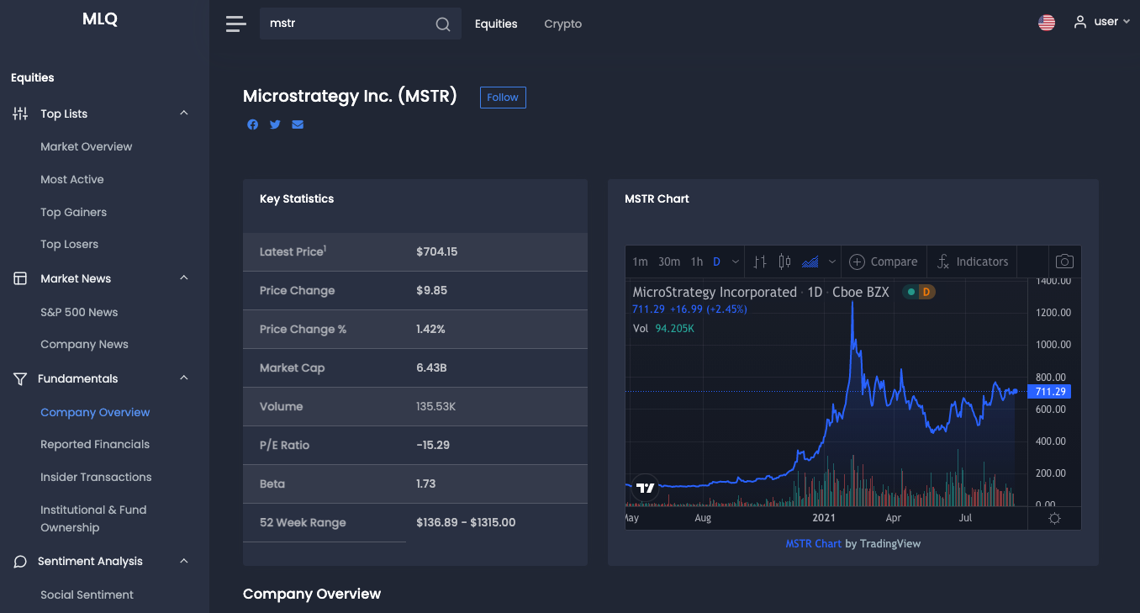
Task: Click the Market News newspaper icon
Action: pos(20,278)
